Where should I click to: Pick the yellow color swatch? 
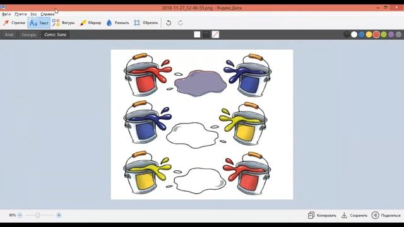(x=369, y=35)
